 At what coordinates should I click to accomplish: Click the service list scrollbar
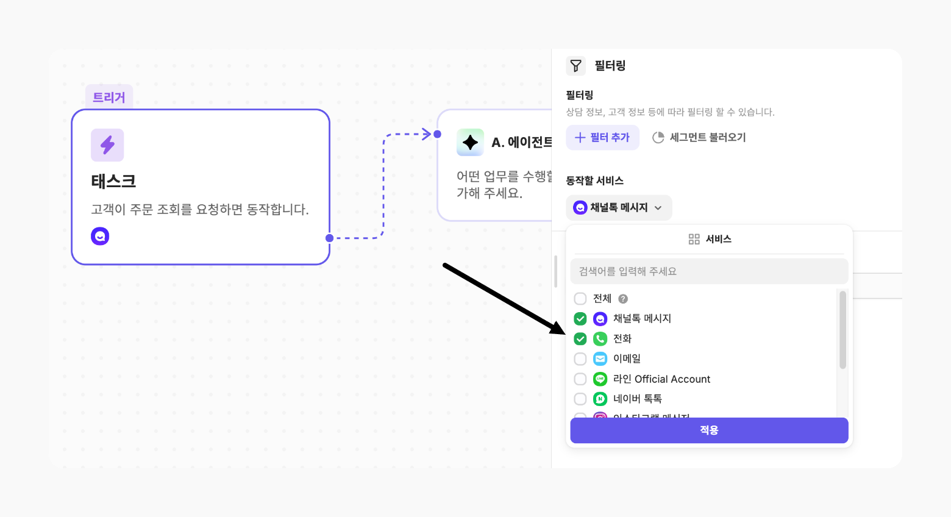[x=842, y=330]
